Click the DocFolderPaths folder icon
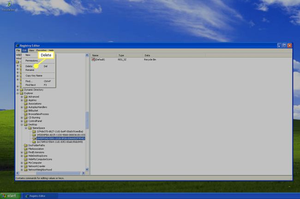This screenshot has height=199, width=300. click(x=26, y=145)
